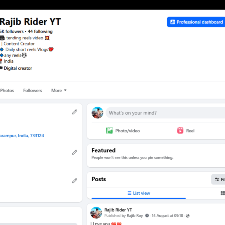The height and width of the screenshot is (225, 225).
Task: Click the 44 following count
Action: click(40, 31)
